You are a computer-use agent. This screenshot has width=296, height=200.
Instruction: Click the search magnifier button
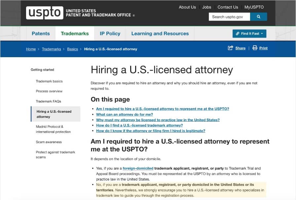pos(258,17)
